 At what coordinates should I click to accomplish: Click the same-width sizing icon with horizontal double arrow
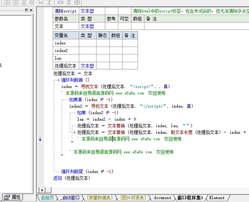[60, 3]
